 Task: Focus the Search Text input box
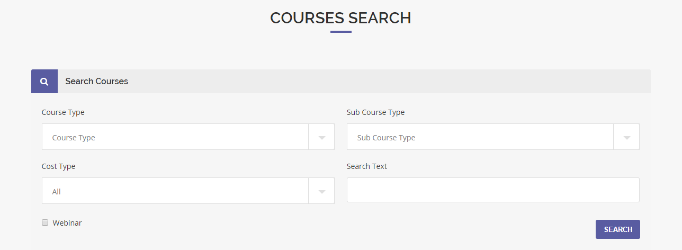(493, 190)
